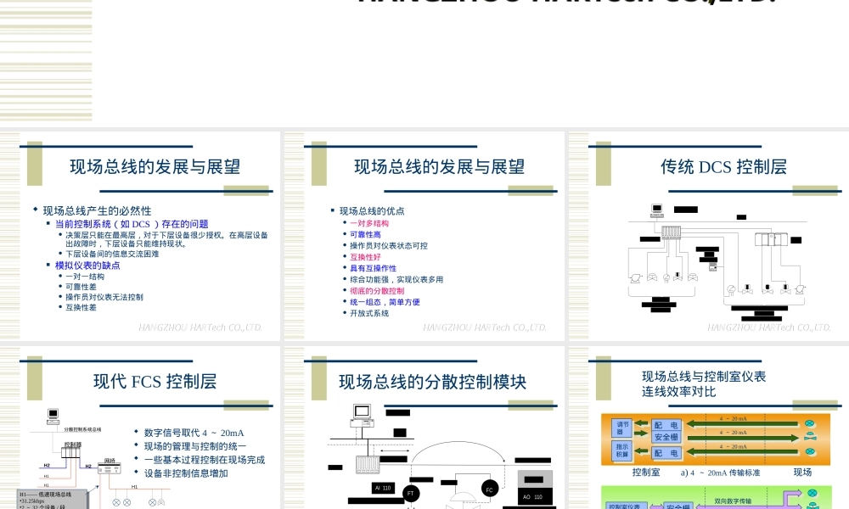Image resolution: width=849 pixels, height=509 pixels.
Task: Open the 现场总线的分散控制模块 slide
Action: pyautogui.click(x=424, y=428)
